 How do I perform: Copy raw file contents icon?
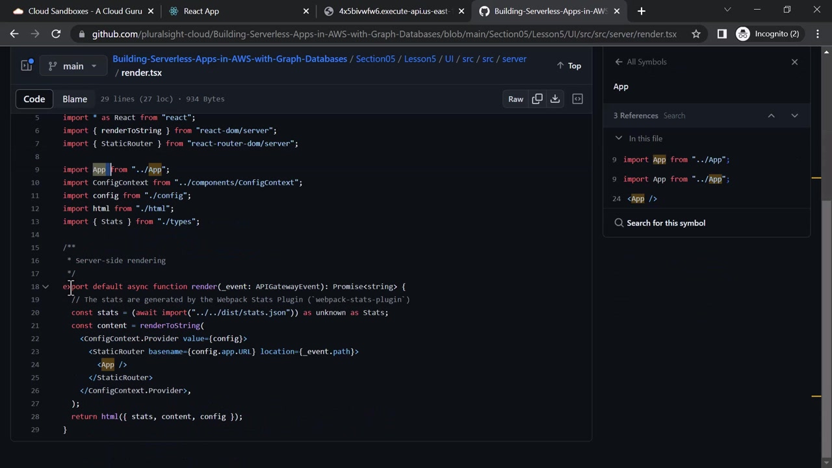coord(537,99)
